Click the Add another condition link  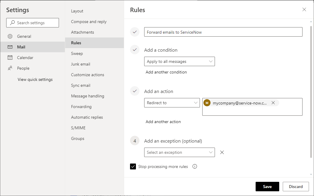click(x=166, y=72)
